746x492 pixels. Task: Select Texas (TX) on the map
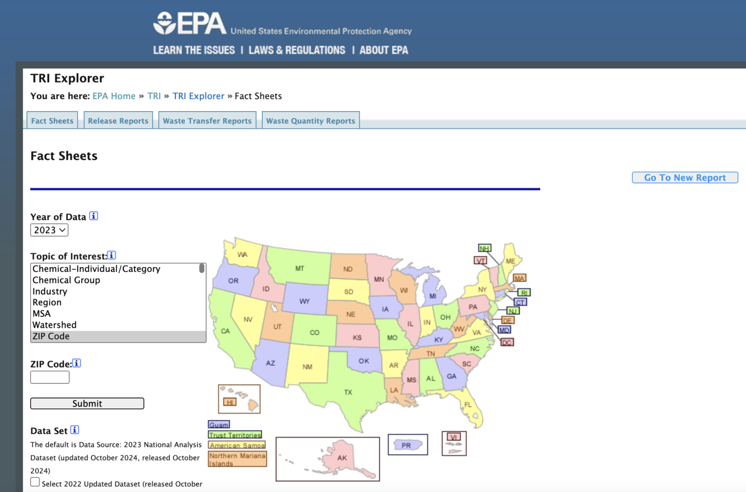(x=348, y=392)
